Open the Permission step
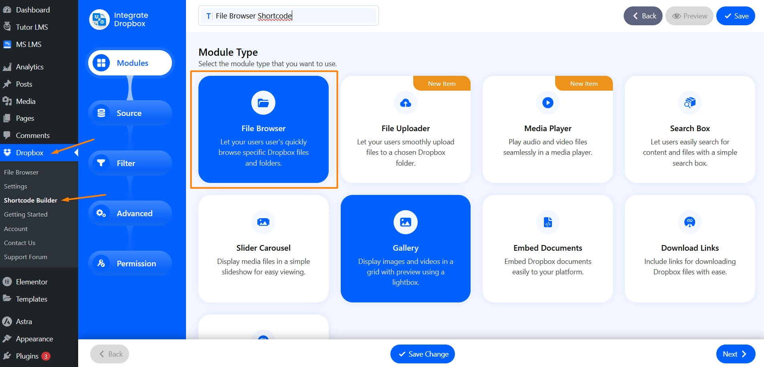Viewport: 764px width, 367px height. tap(130, 263)
